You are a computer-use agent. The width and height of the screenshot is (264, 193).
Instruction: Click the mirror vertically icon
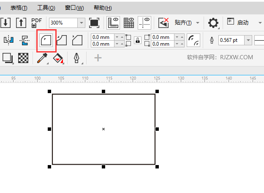click(24, 40)
